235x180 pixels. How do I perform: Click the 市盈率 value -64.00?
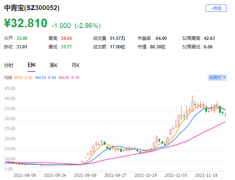tap(160, 38)
